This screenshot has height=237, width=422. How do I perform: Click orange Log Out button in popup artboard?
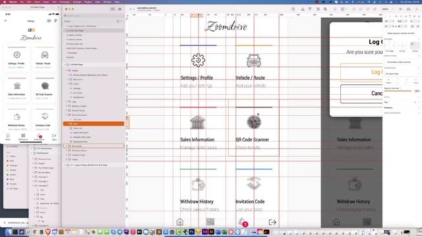click(x=361, y=72)
